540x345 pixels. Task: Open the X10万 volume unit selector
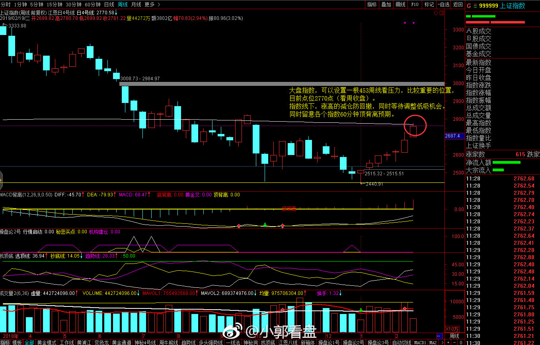(452, 329)
